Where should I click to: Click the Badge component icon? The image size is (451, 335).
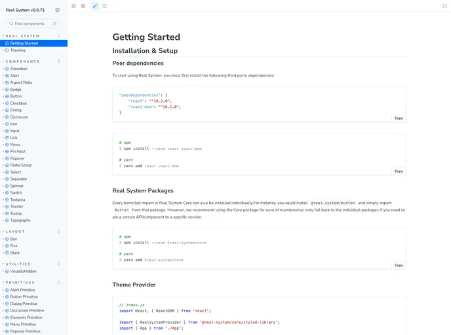(7, 90)
